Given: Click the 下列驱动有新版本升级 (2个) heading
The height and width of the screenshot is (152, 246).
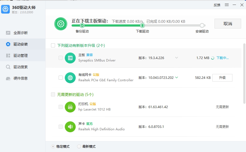Looking at the screenshot, I should click(81, 46).
